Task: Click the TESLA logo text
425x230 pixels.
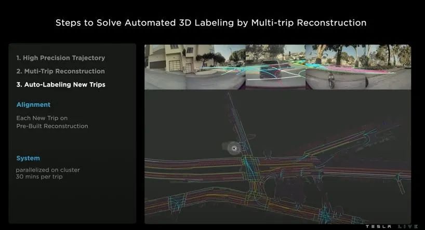Action: (378, 226)
